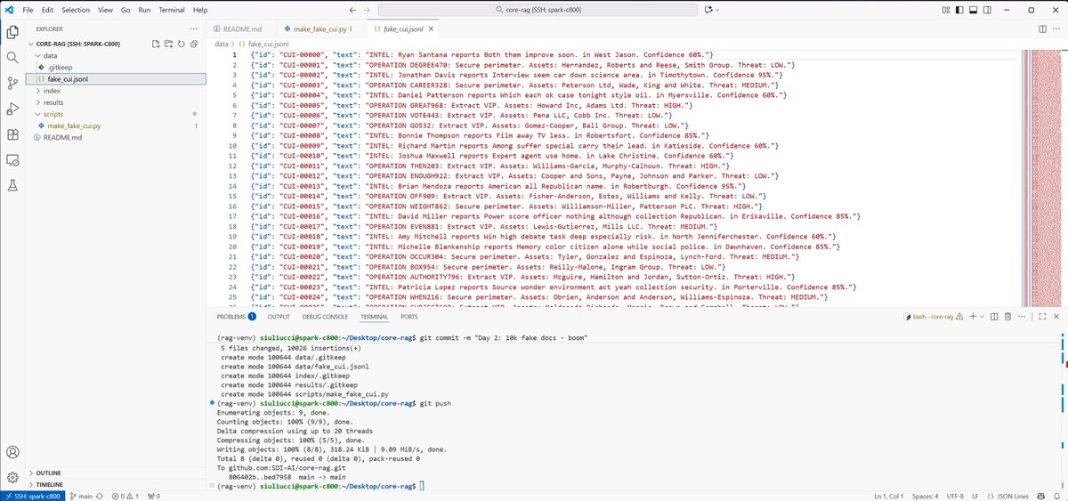The width and height of the screenshot is (1068, 501).
Task: Open the command center dropdown arrow
Action: coord(716,10)
